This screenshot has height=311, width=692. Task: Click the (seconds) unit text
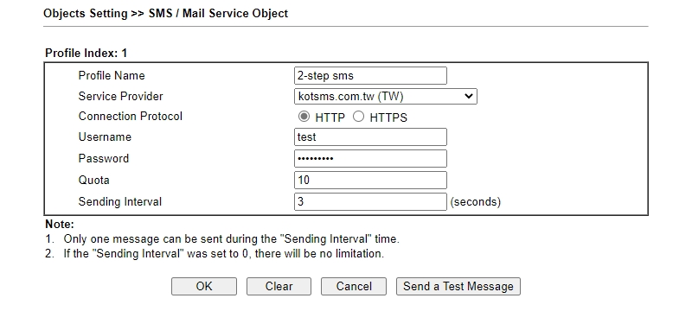pyautogui.click(x=475, y=202)
